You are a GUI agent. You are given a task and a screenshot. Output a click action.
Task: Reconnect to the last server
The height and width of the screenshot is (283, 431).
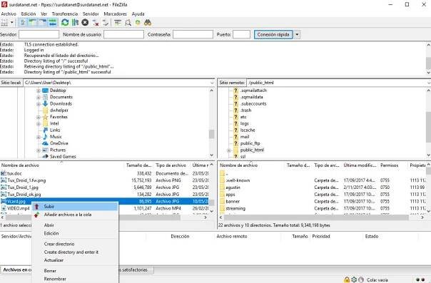pyautogui.click(x=106, y=23)
